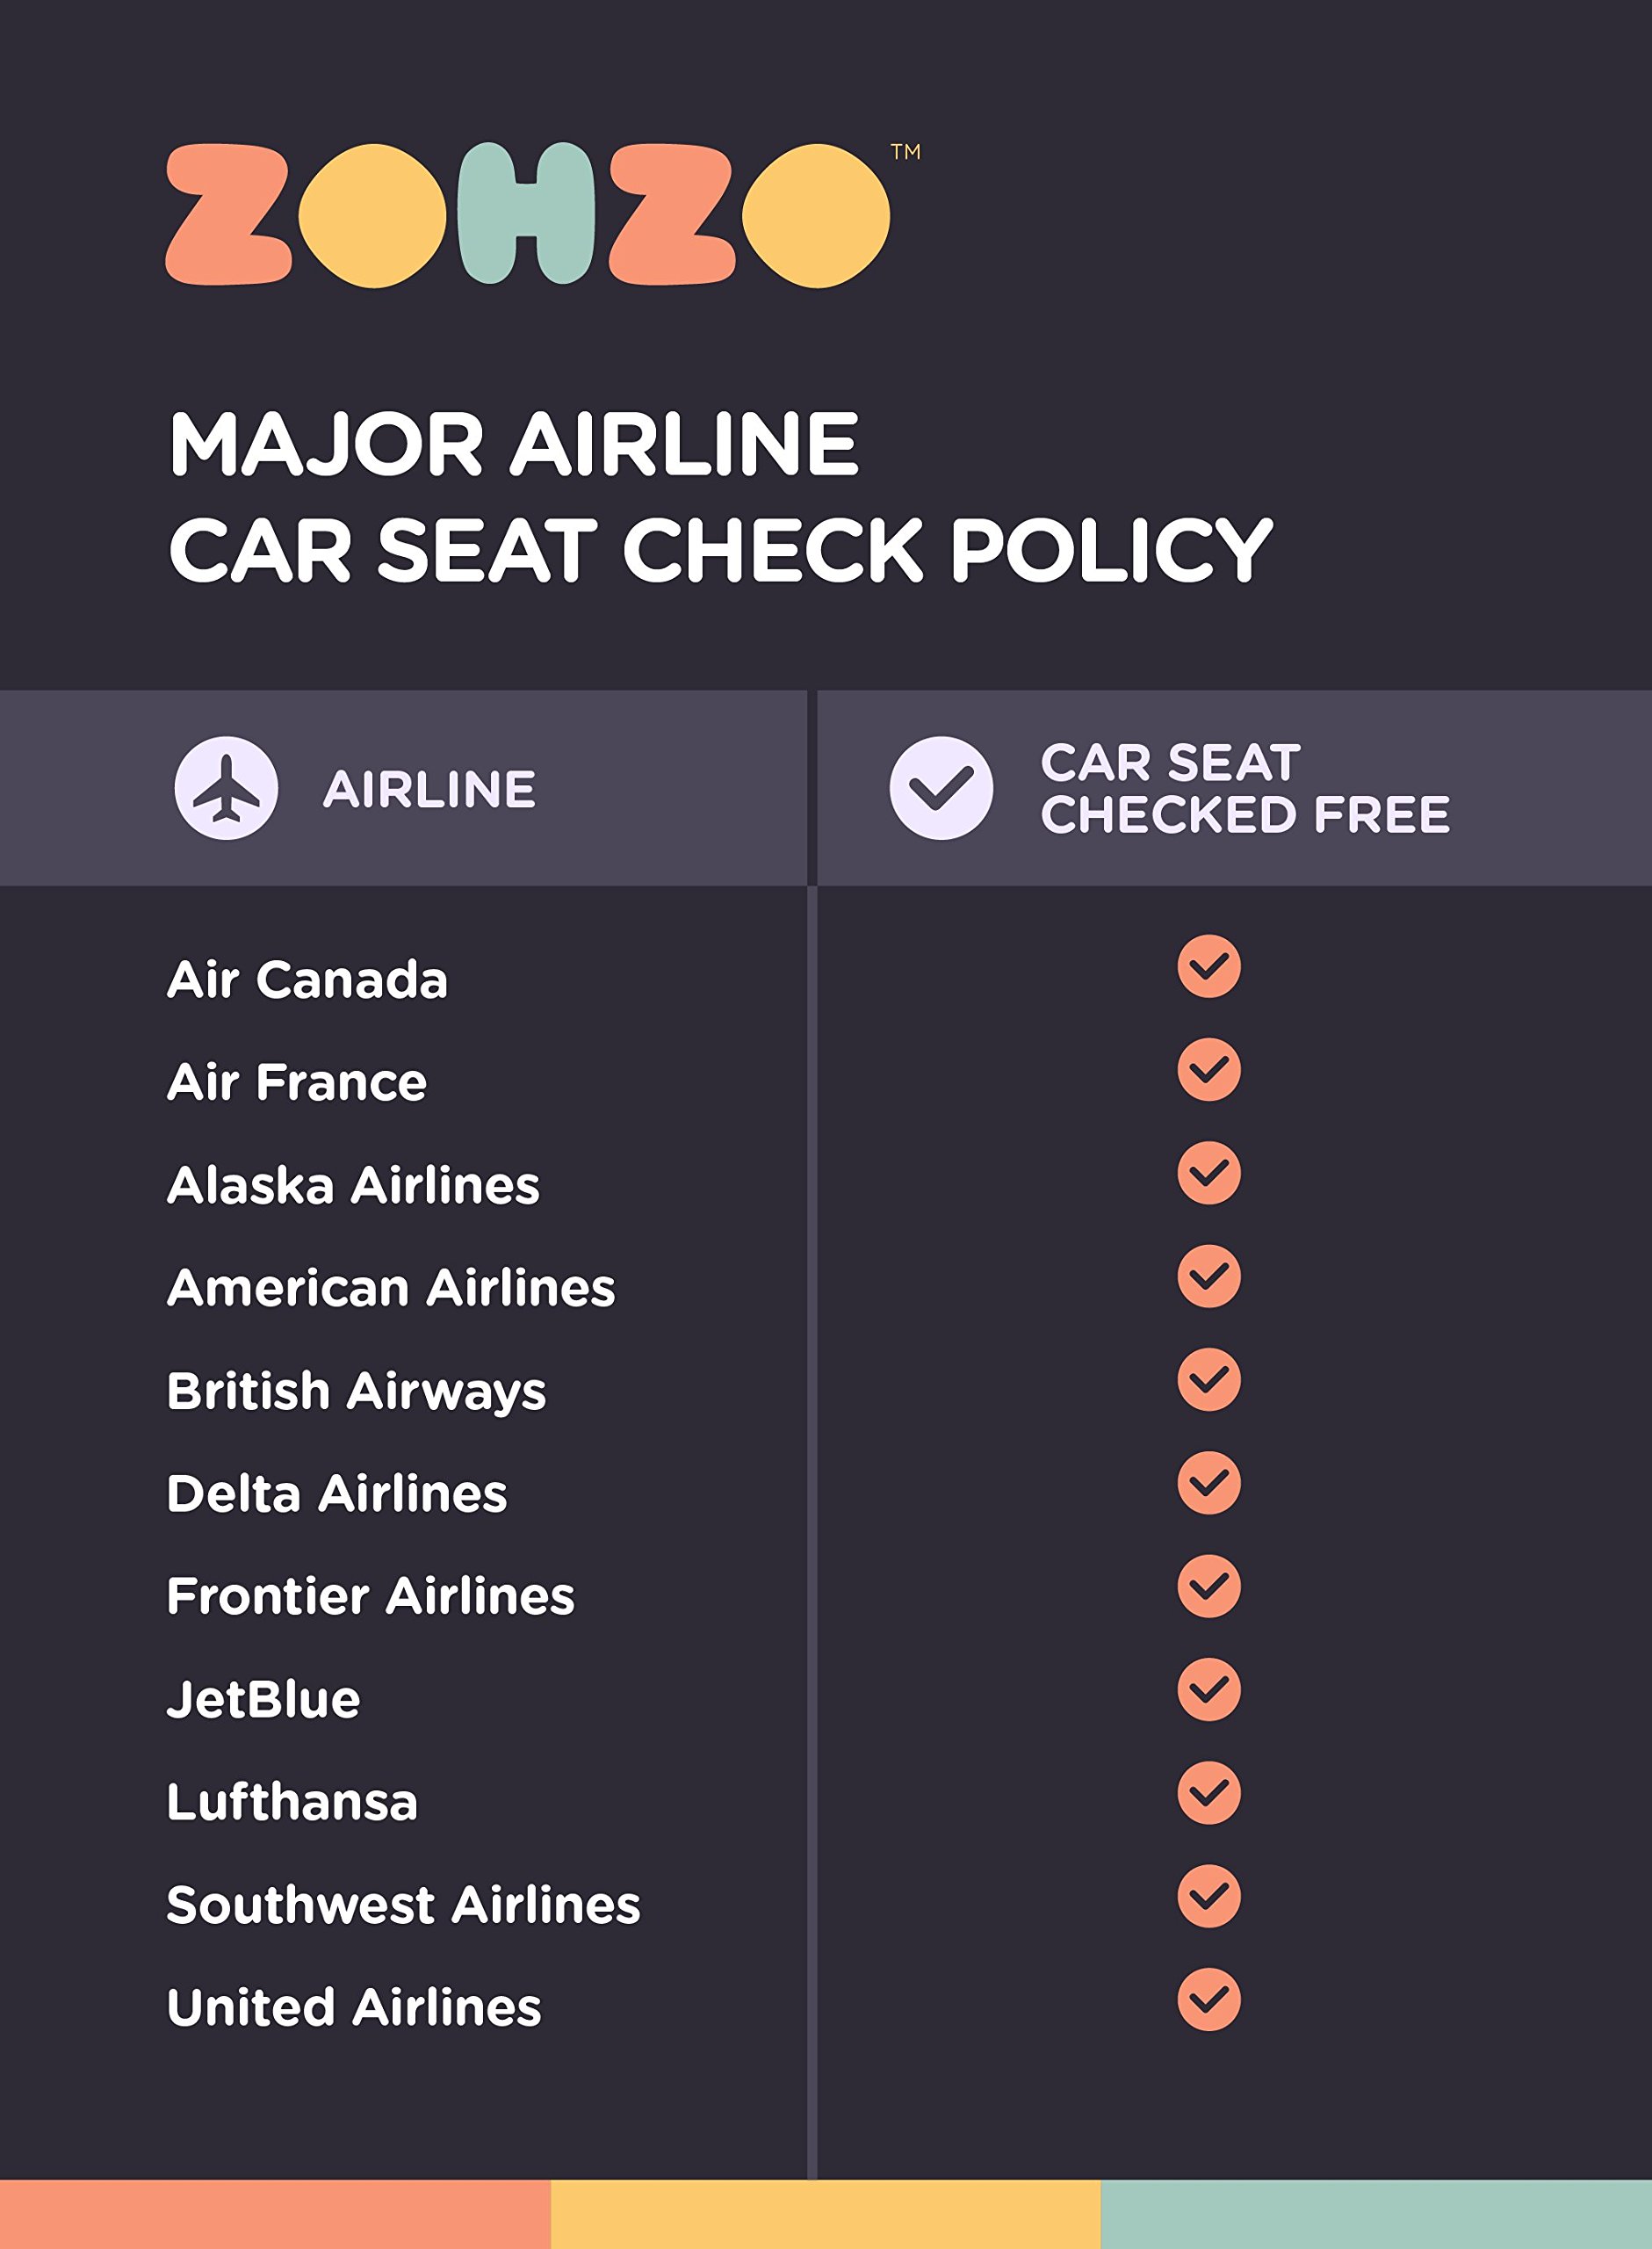Click the American Airlines checkmark icon
Screen dimensions: 1652x2249
pos(1209,1276)
